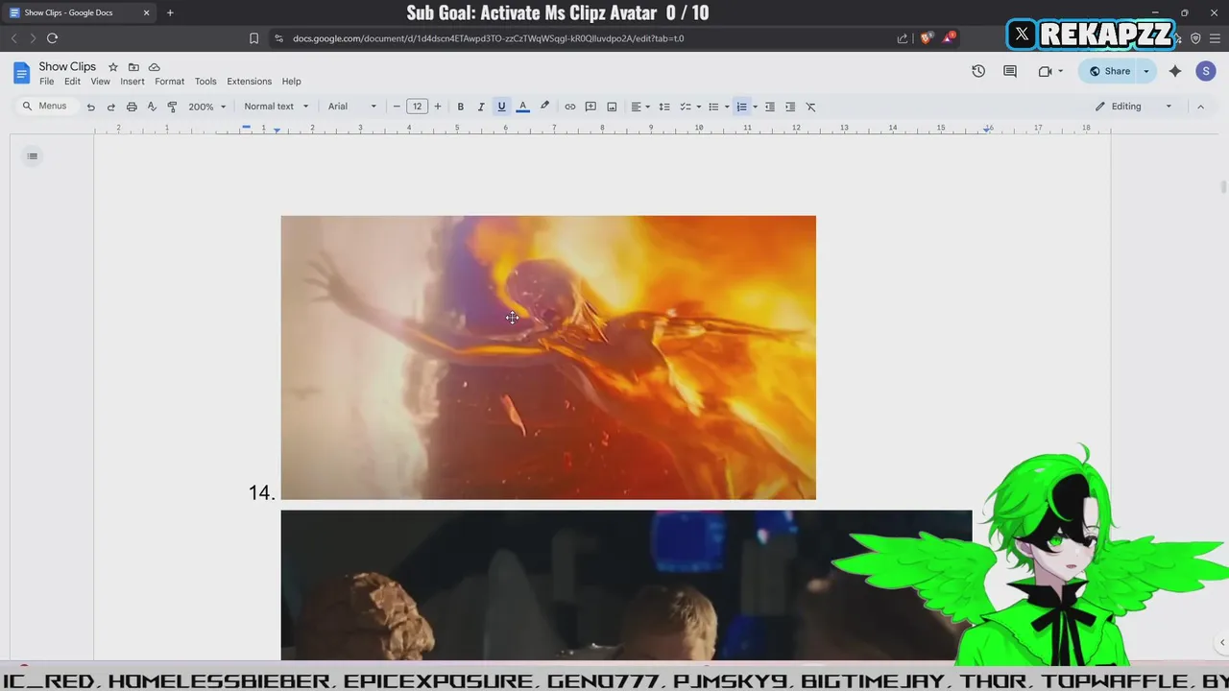Screen dimensions: 1229x691
Task: Open the View menu
Action: 100,82
